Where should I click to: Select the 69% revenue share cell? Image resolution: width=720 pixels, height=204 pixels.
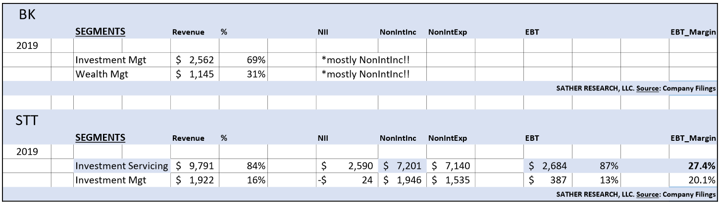[x=243, y=60]
